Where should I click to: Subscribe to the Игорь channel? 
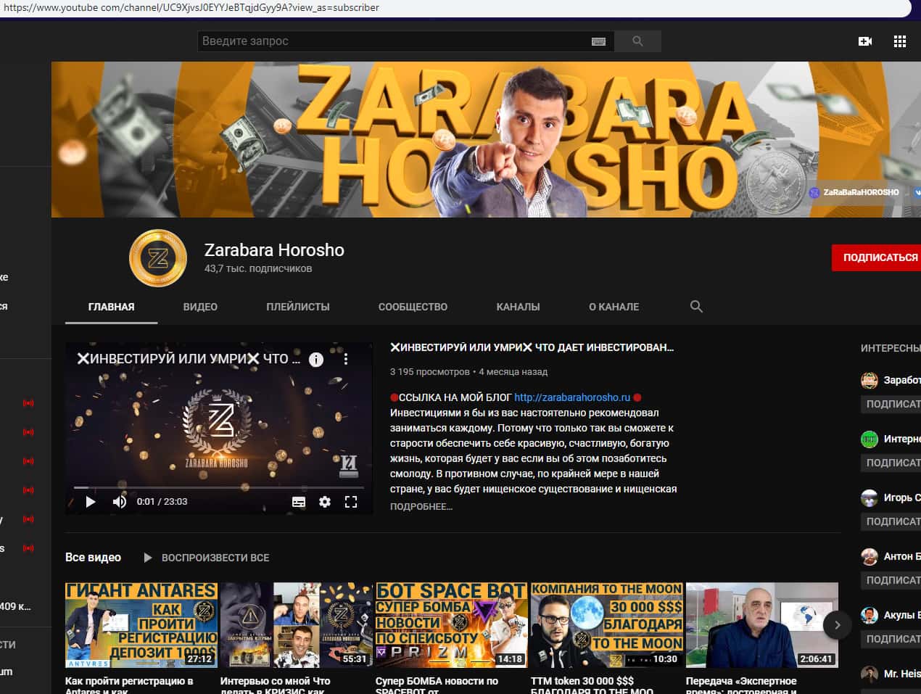click(x=891, y=521)
